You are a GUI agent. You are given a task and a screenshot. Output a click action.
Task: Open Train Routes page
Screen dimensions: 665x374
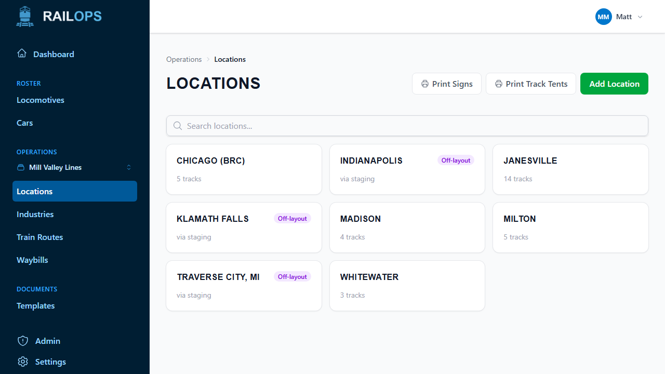pyautogui.click(x=39, y=237)
